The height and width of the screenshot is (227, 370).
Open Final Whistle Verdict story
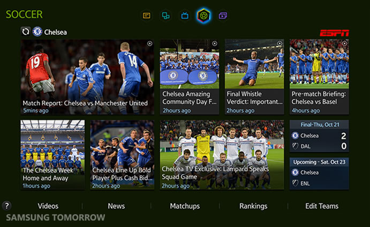pyautogui.click(x=254, y=77)
